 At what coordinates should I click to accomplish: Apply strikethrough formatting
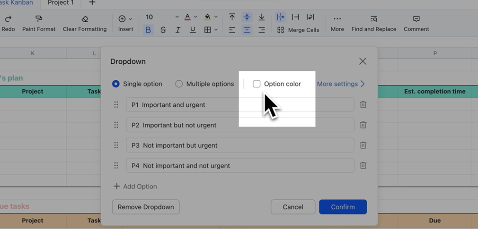click(163, 30)
